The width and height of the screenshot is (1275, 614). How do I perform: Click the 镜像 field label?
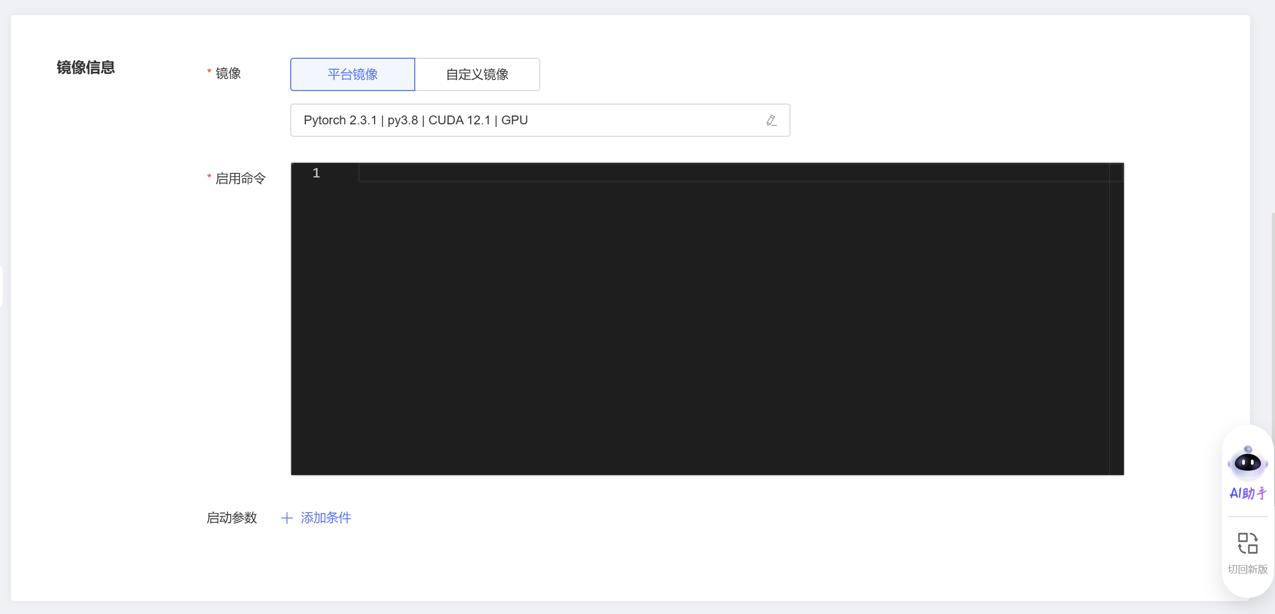click(x=228, y=73)
